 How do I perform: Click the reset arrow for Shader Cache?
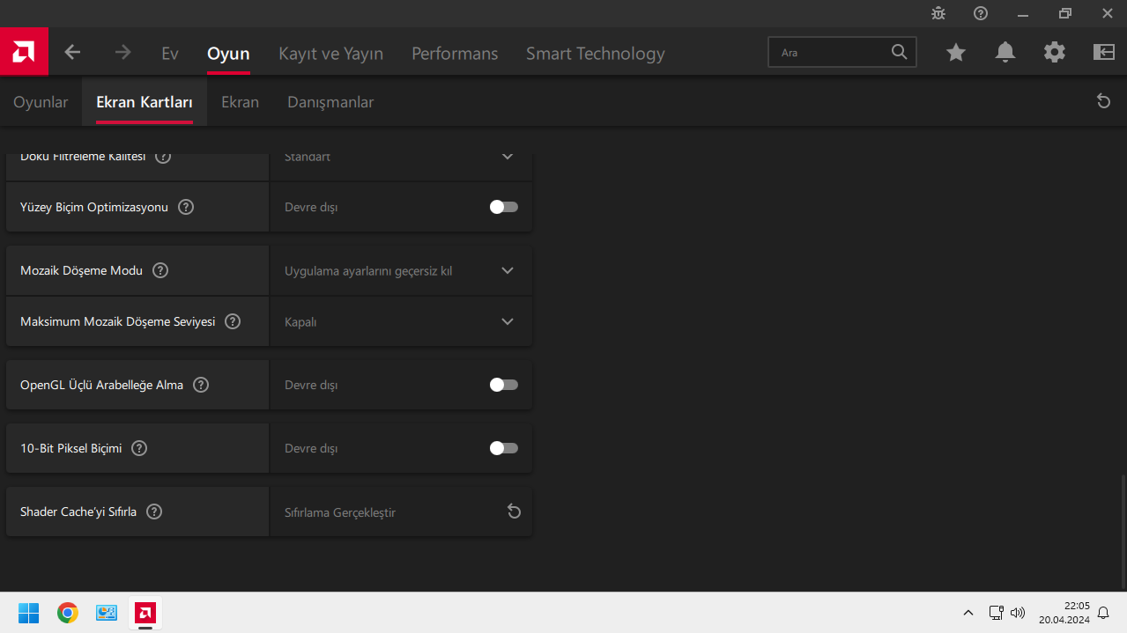pyautogui.click(x=514, y=512)
